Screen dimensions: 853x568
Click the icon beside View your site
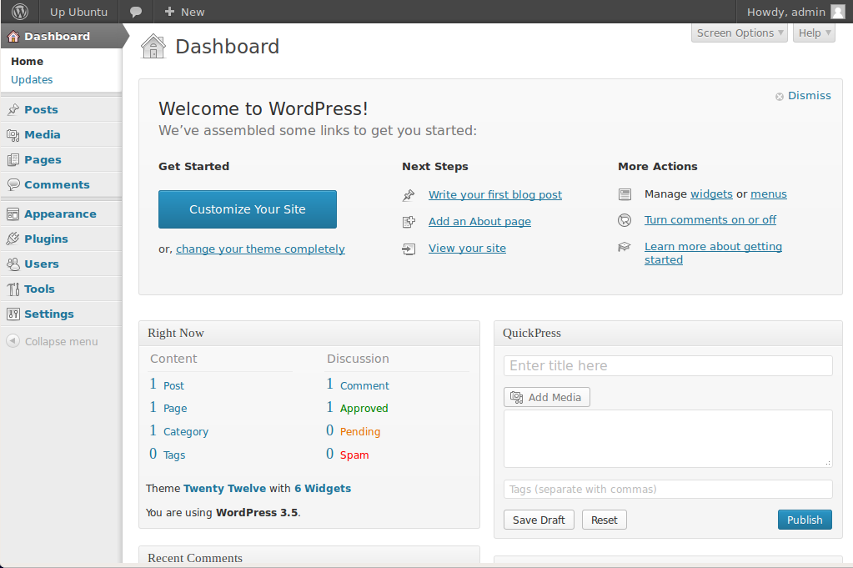coord(409,249)
